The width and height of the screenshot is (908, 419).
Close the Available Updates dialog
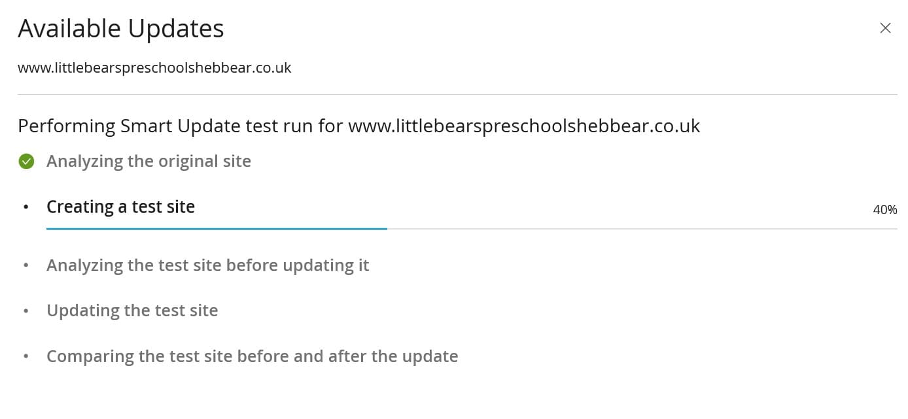(x=885, y=28)
